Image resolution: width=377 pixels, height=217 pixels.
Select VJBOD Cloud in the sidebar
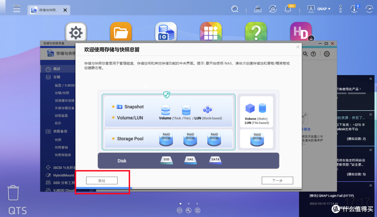[60, 190]
